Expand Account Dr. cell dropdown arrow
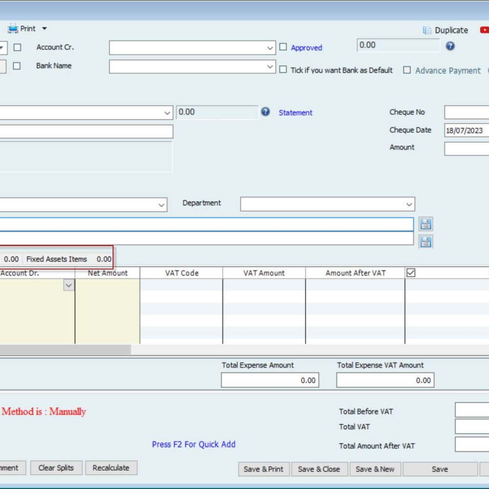Viewport: 489px width, 489px height. coord(68,285)
